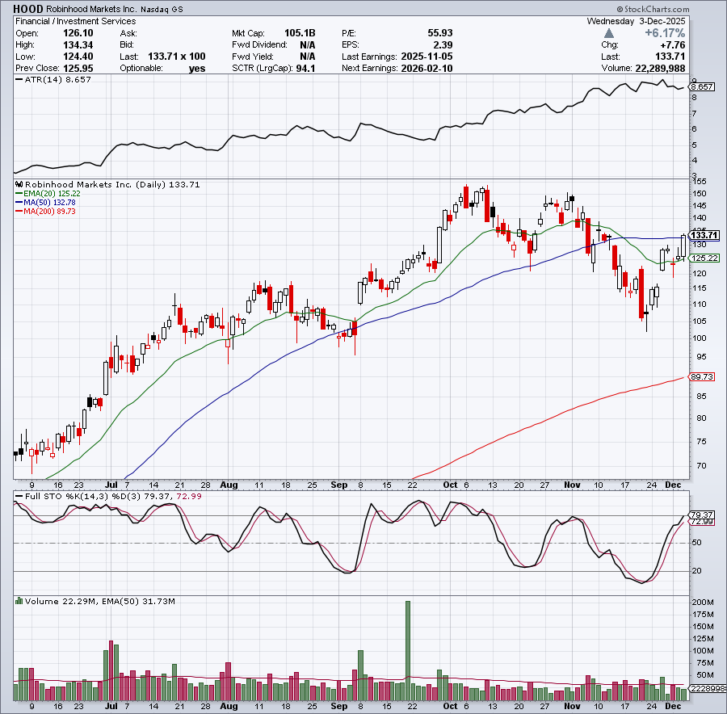Click the Open price 126.10
Screen dimensions: 727x714
(x=78, y=33)
